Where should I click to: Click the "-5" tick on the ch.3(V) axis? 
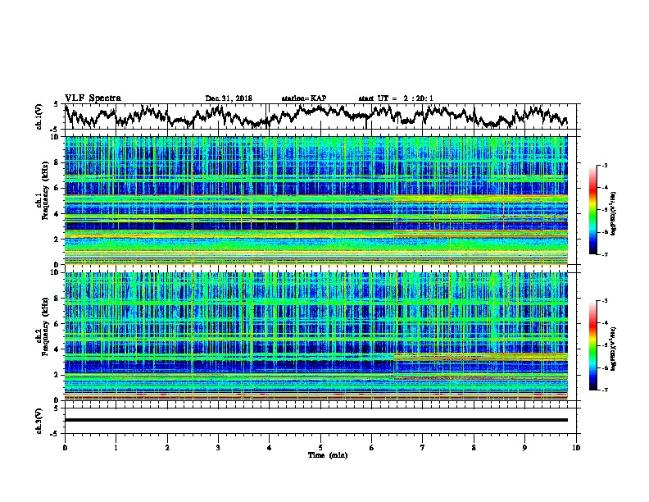point(56,434)
